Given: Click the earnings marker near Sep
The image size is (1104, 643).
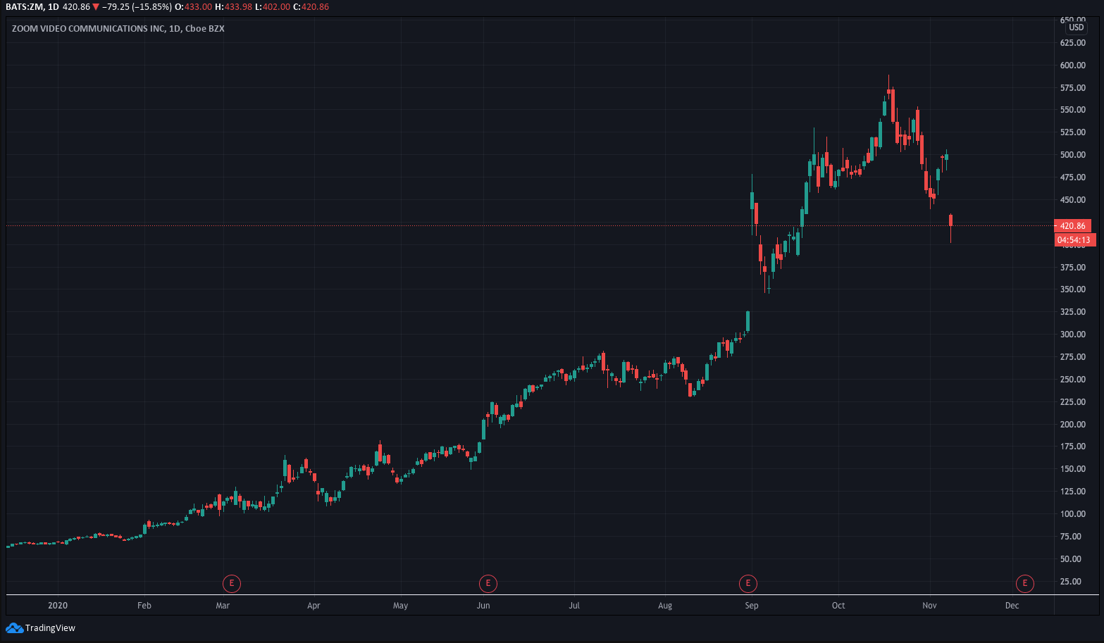Looking at the screenshot, I should click(x=748, y=583).
